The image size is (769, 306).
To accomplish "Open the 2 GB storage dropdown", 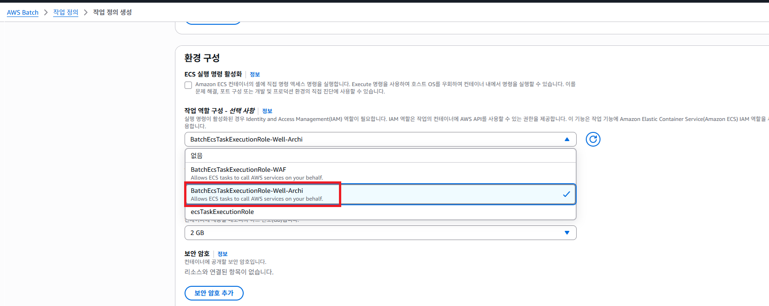I will 376,233.
